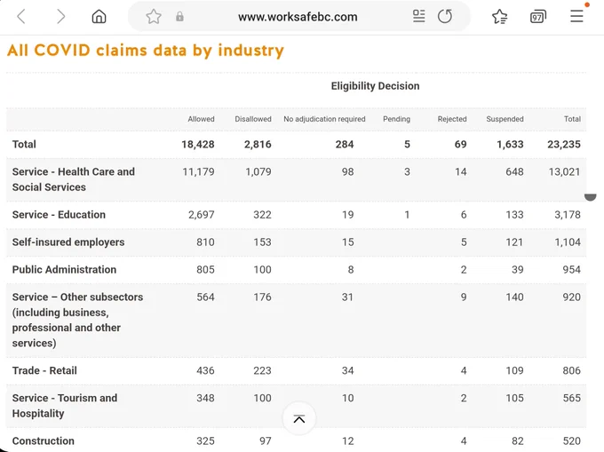Click the 'Total' column header
Screen dimensions: 604x452
coord(572,119)
